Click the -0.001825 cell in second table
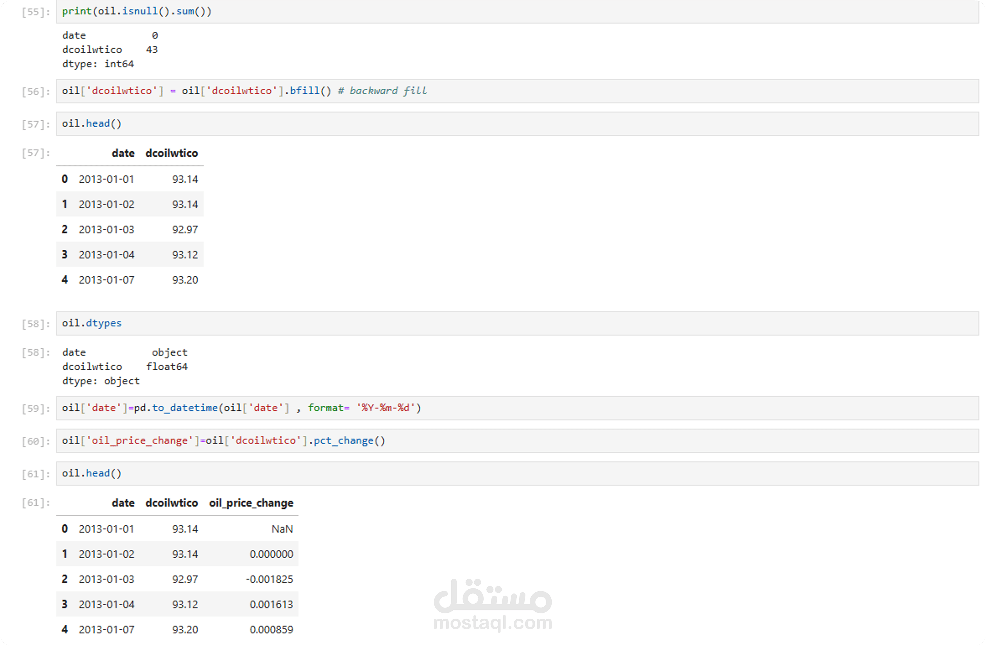The height and width of the screenshot is (646, 986). pyautogui.click(x=270, y=579)
